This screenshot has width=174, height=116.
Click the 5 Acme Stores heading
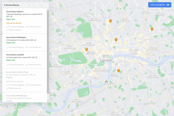[12, 5]
